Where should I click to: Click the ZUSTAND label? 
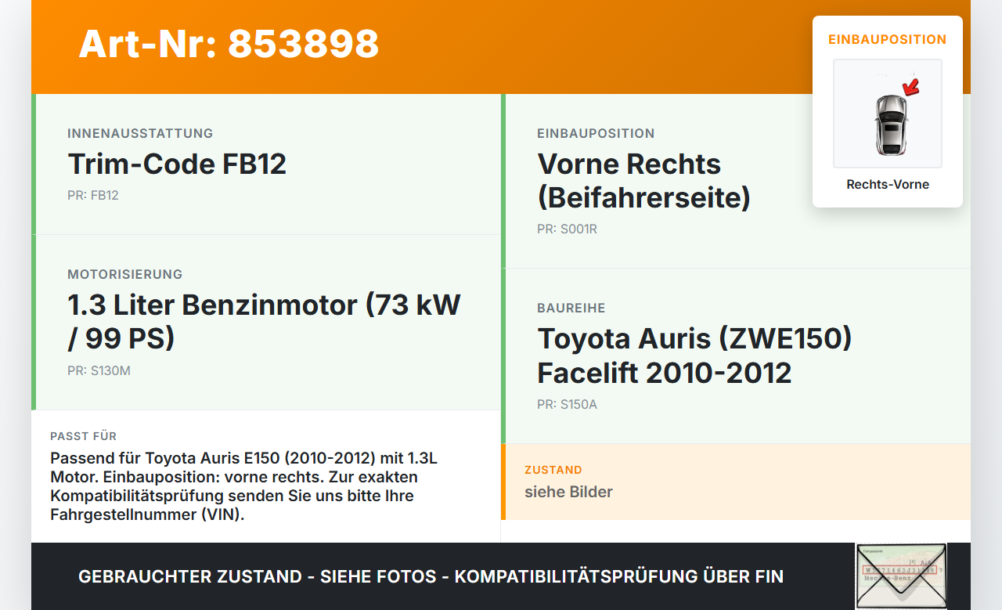[553, 470]
